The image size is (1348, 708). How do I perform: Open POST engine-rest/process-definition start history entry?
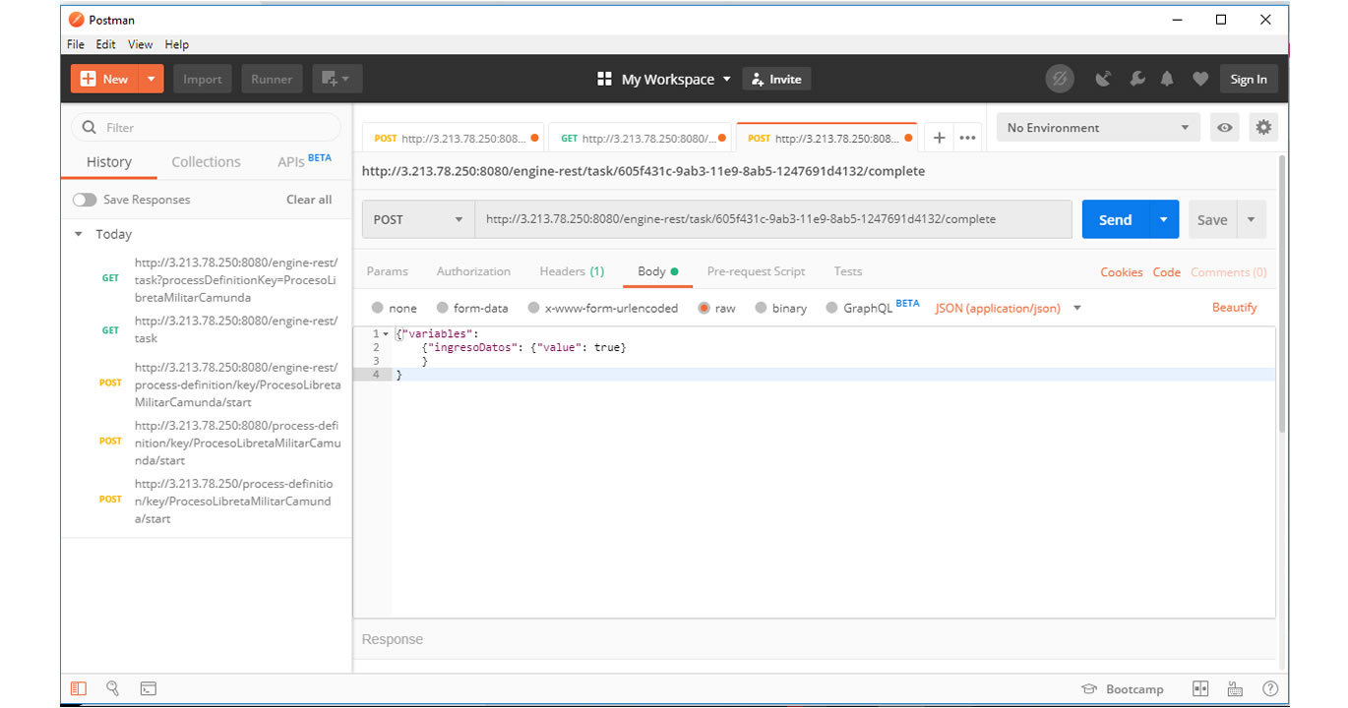[x=206, y=383]
